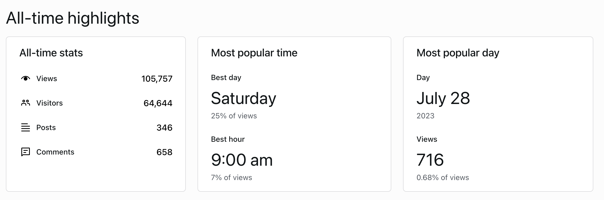Click the speech bubble icon beside Comments

pyautogui.click(x=26, y=152)
